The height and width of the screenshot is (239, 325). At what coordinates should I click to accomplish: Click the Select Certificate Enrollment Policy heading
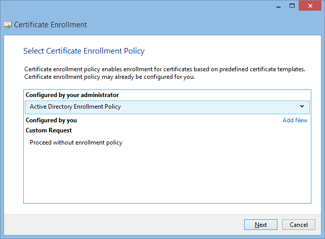(x=84, y=51)
